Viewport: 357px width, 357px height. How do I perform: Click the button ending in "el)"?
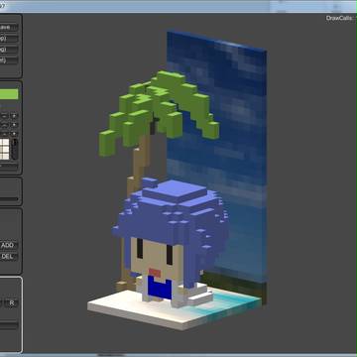coord(8,60)
